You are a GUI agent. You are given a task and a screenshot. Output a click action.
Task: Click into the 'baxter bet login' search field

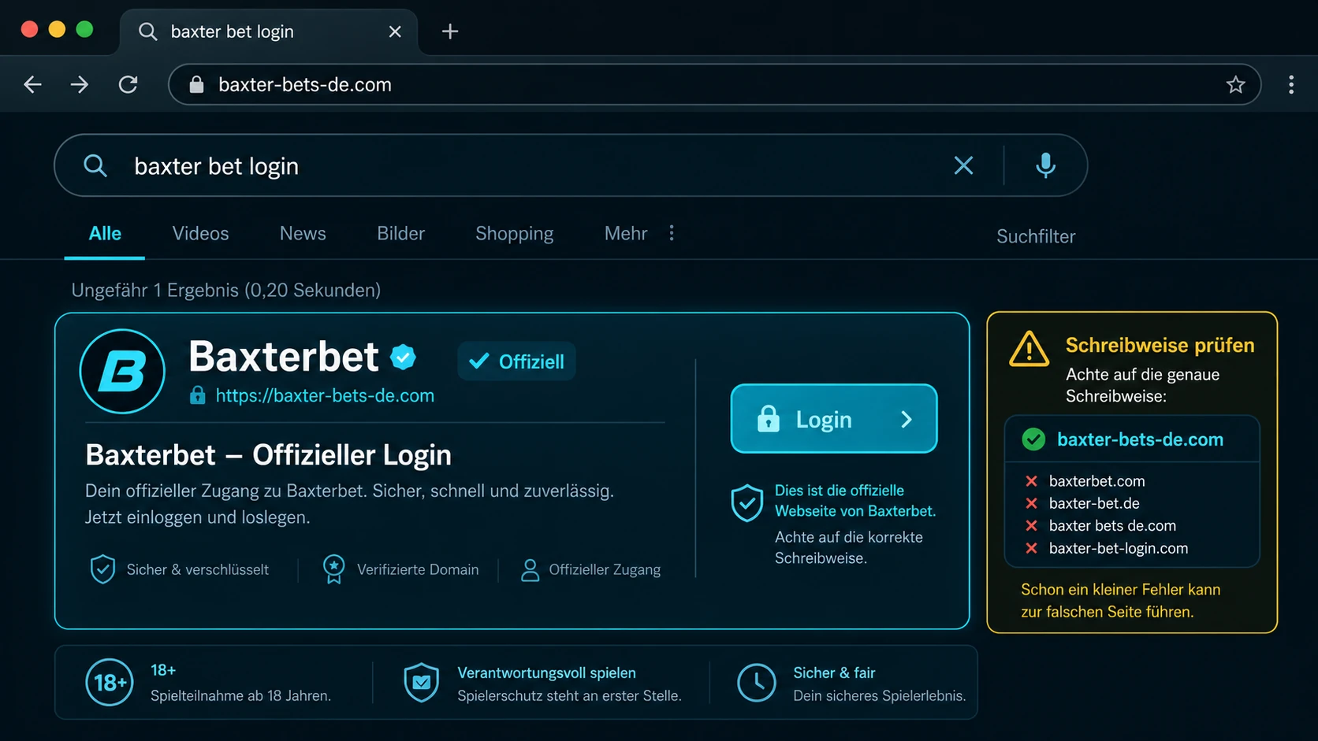tap(571, 165)
